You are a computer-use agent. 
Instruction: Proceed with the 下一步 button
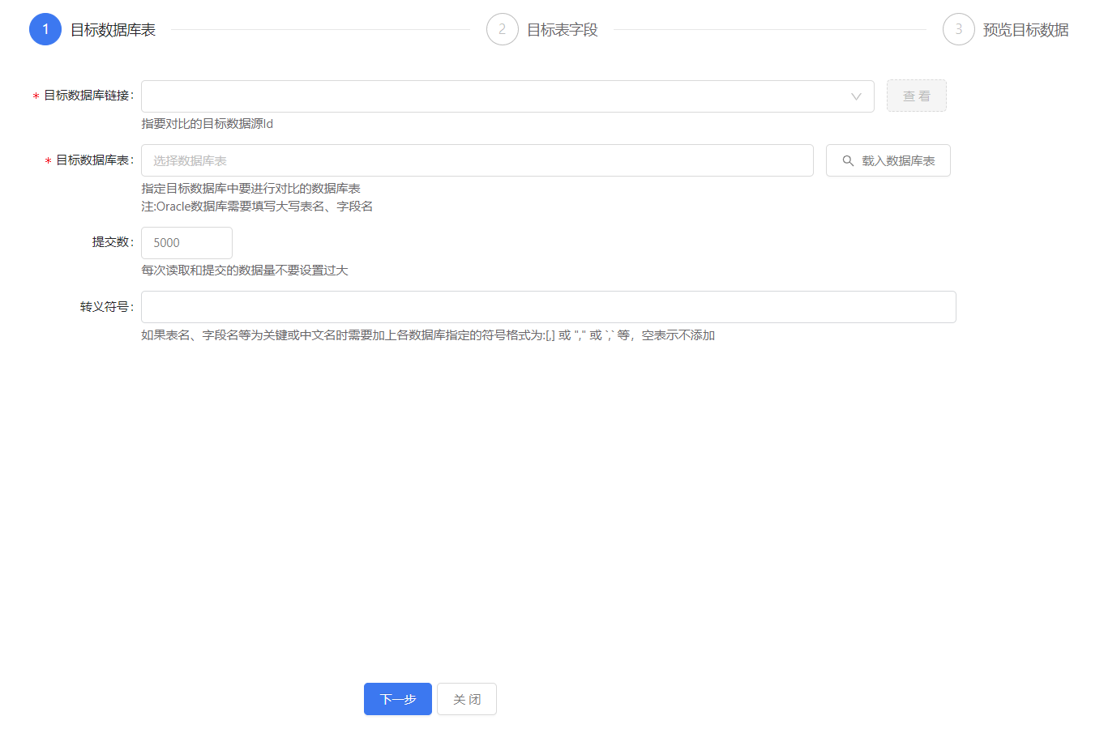click(397, 699)
